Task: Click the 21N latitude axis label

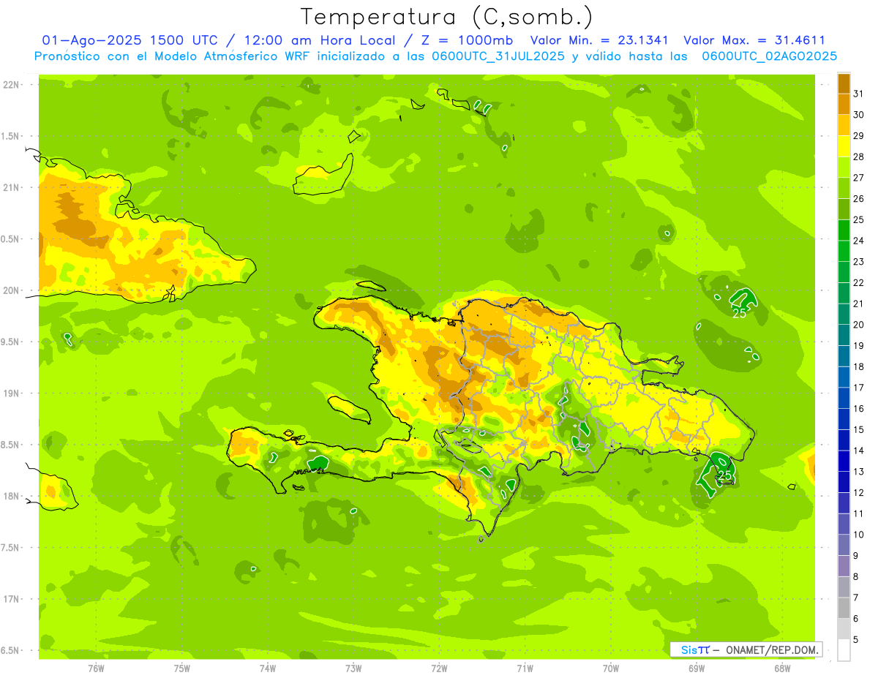Action: pos(11,187)
